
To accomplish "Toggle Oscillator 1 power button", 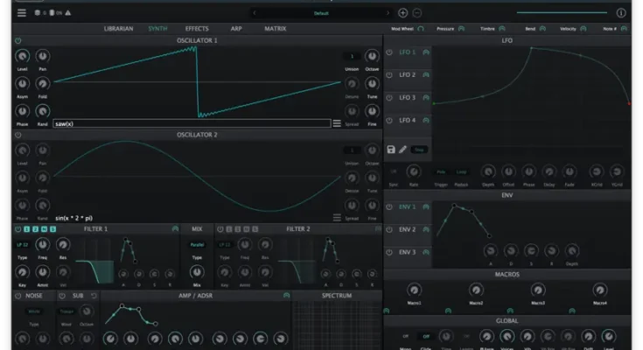I will (x=18, y=40).
